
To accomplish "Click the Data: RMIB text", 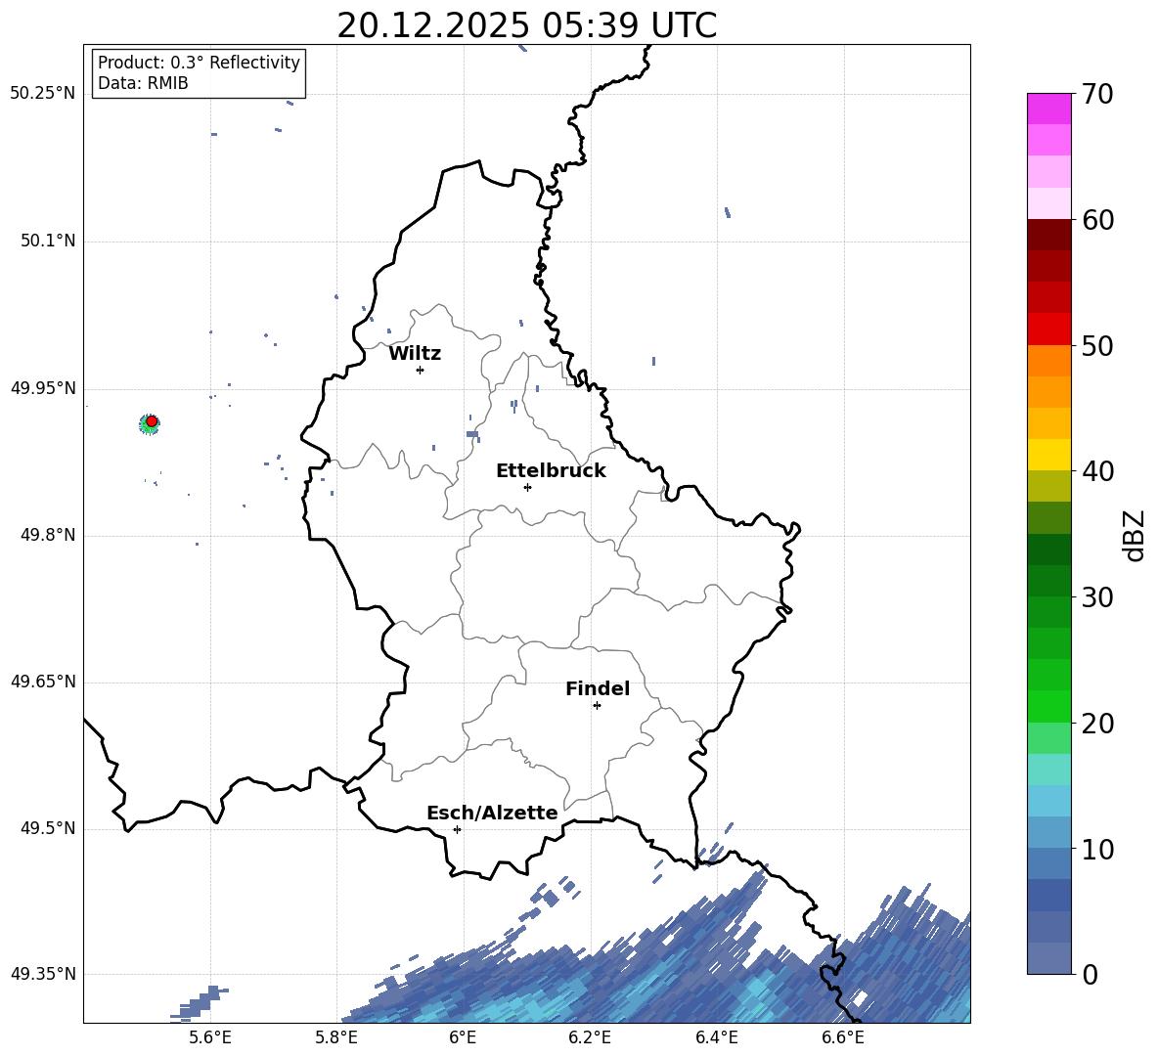I will 143,83.
